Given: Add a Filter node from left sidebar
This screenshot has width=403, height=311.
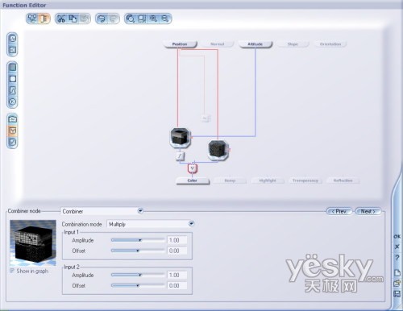Looking at the screenshot, I should point(13,90).
